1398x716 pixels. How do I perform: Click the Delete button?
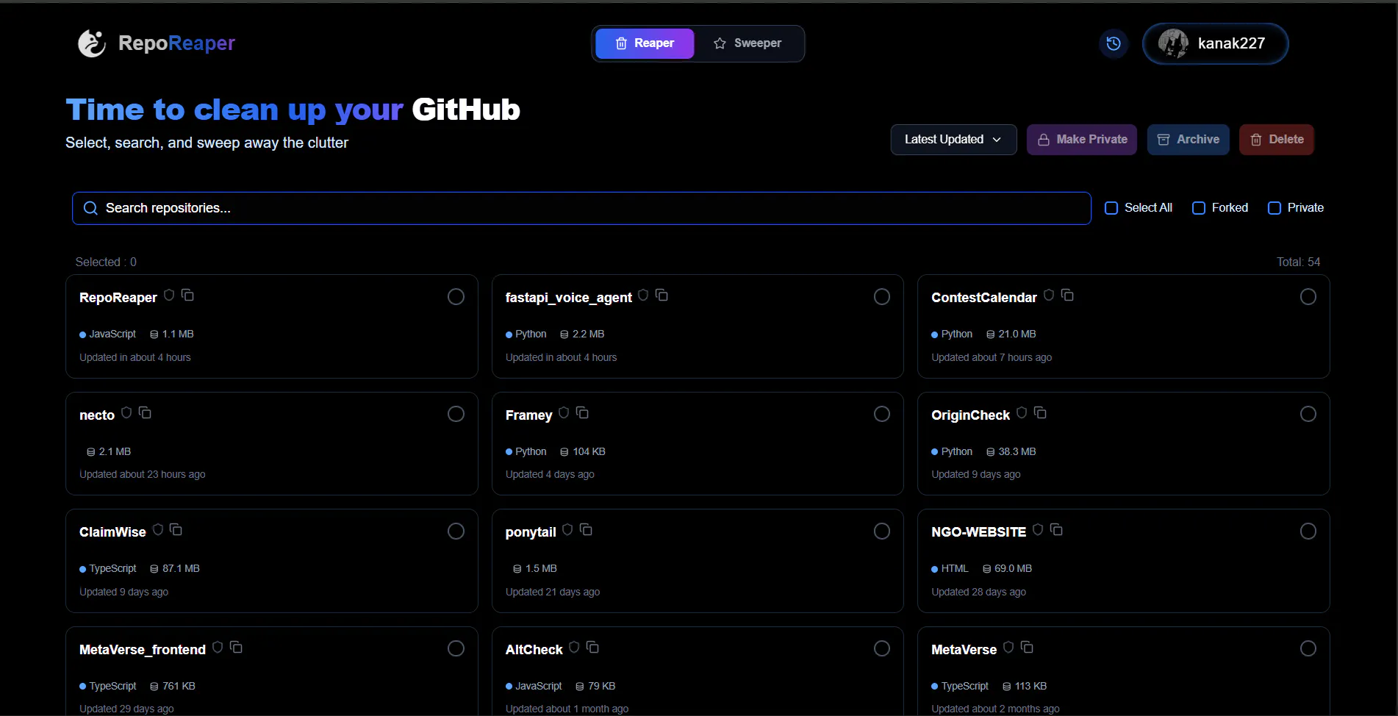coord(1277,140)
